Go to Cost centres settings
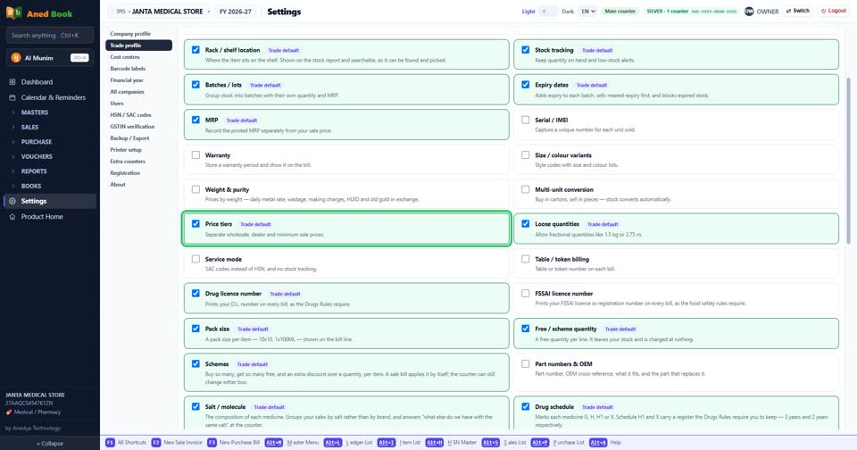This screenshot has height=450, width=857. 138,57
